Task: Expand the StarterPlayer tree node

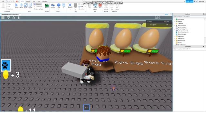Action: [174, 41]
